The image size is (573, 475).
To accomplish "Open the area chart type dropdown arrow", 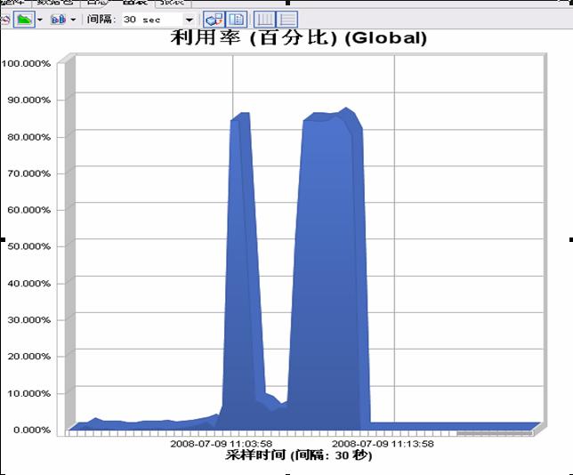I will pyautogui.click(x=40, y=20).
